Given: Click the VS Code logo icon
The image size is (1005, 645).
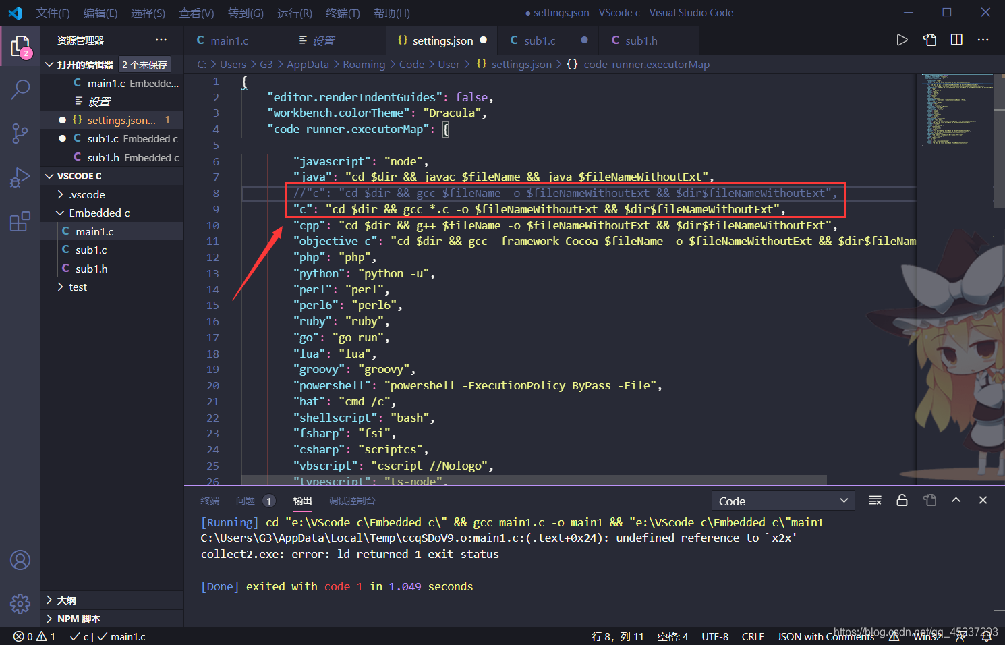Looking at the screenshot, I should point(15,13).
